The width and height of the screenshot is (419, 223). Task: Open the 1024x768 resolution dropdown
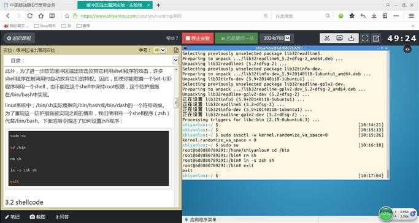[277, 38]
